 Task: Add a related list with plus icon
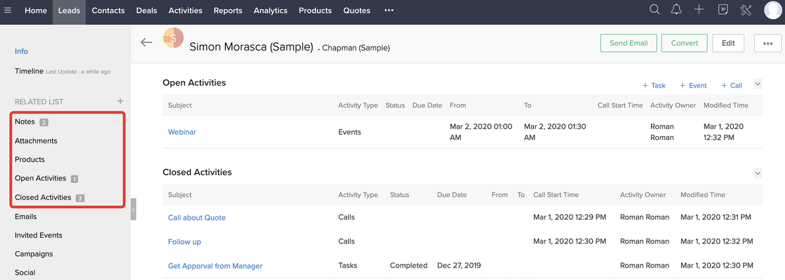tap(120, 101)
